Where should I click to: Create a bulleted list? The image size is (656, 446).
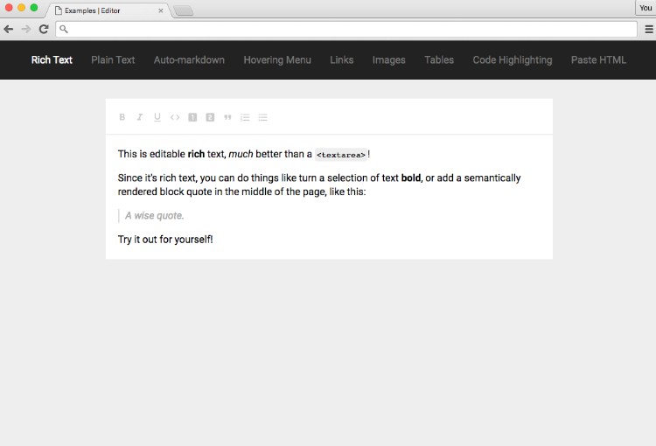262,117
